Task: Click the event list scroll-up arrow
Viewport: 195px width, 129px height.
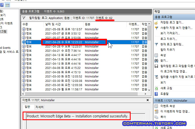Action: (149, 24)
